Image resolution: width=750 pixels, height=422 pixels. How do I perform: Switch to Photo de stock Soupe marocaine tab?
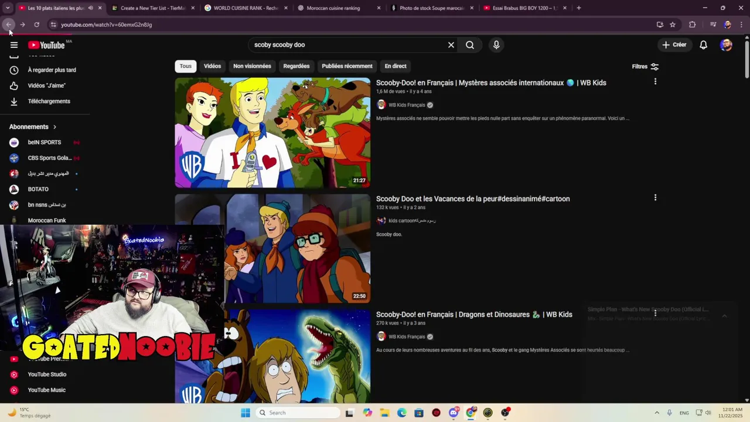pos(431,8)
